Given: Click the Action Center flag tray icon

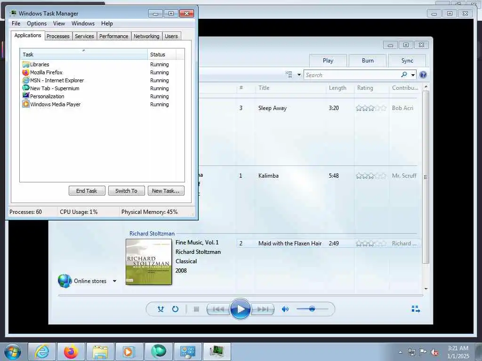Looking at the screenshot, I should [x=423, y=352].
